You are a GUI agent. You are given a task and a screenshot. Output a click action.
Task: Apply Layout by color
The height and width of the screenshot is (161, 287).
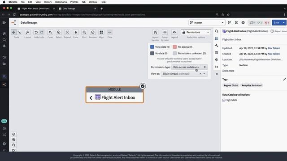coord(156,32)
